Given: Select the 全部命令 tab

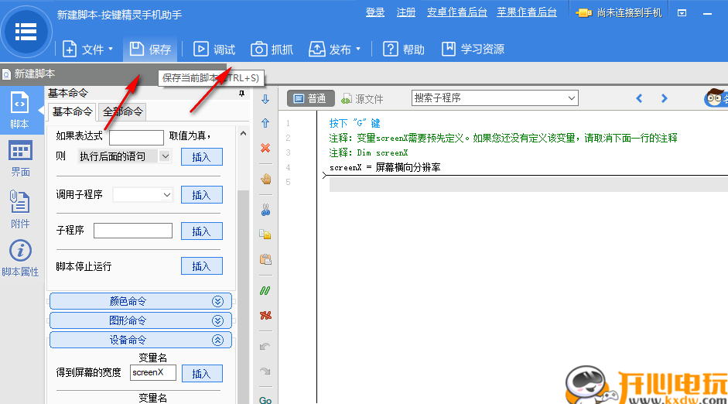Looking at the screenshot, I should click(122, 111).
